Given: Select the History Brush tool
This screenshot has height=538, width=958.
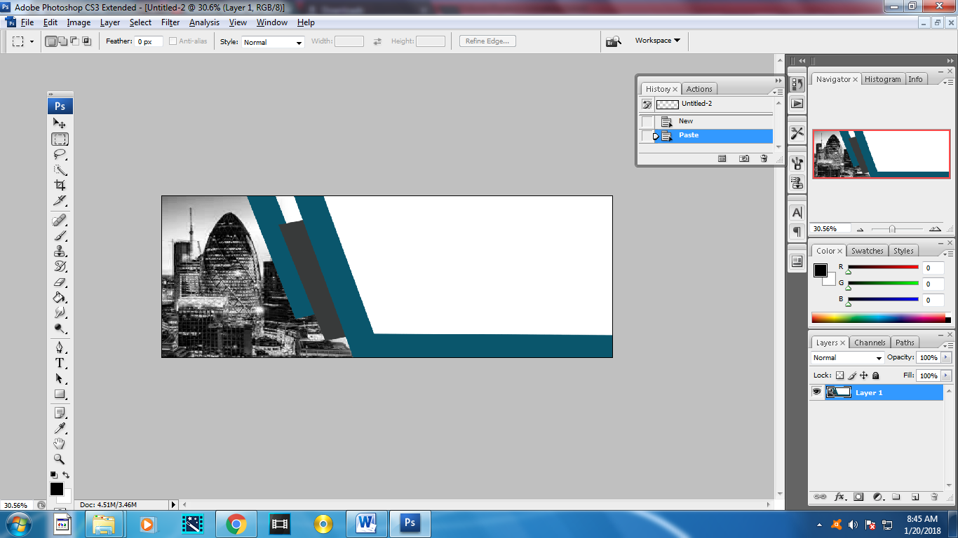Looking at the screenshot, I should (x=60, y=267).
